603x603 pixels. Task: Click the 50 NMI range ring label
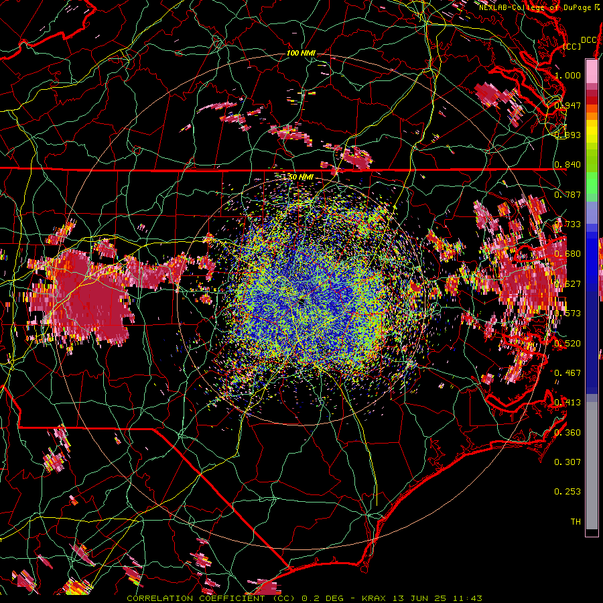click(301, 177)
